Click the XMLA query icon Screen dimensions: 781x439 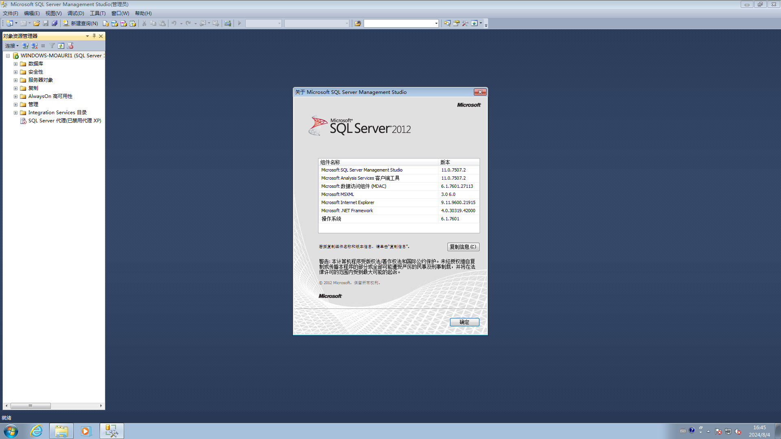tap(133, 24)
